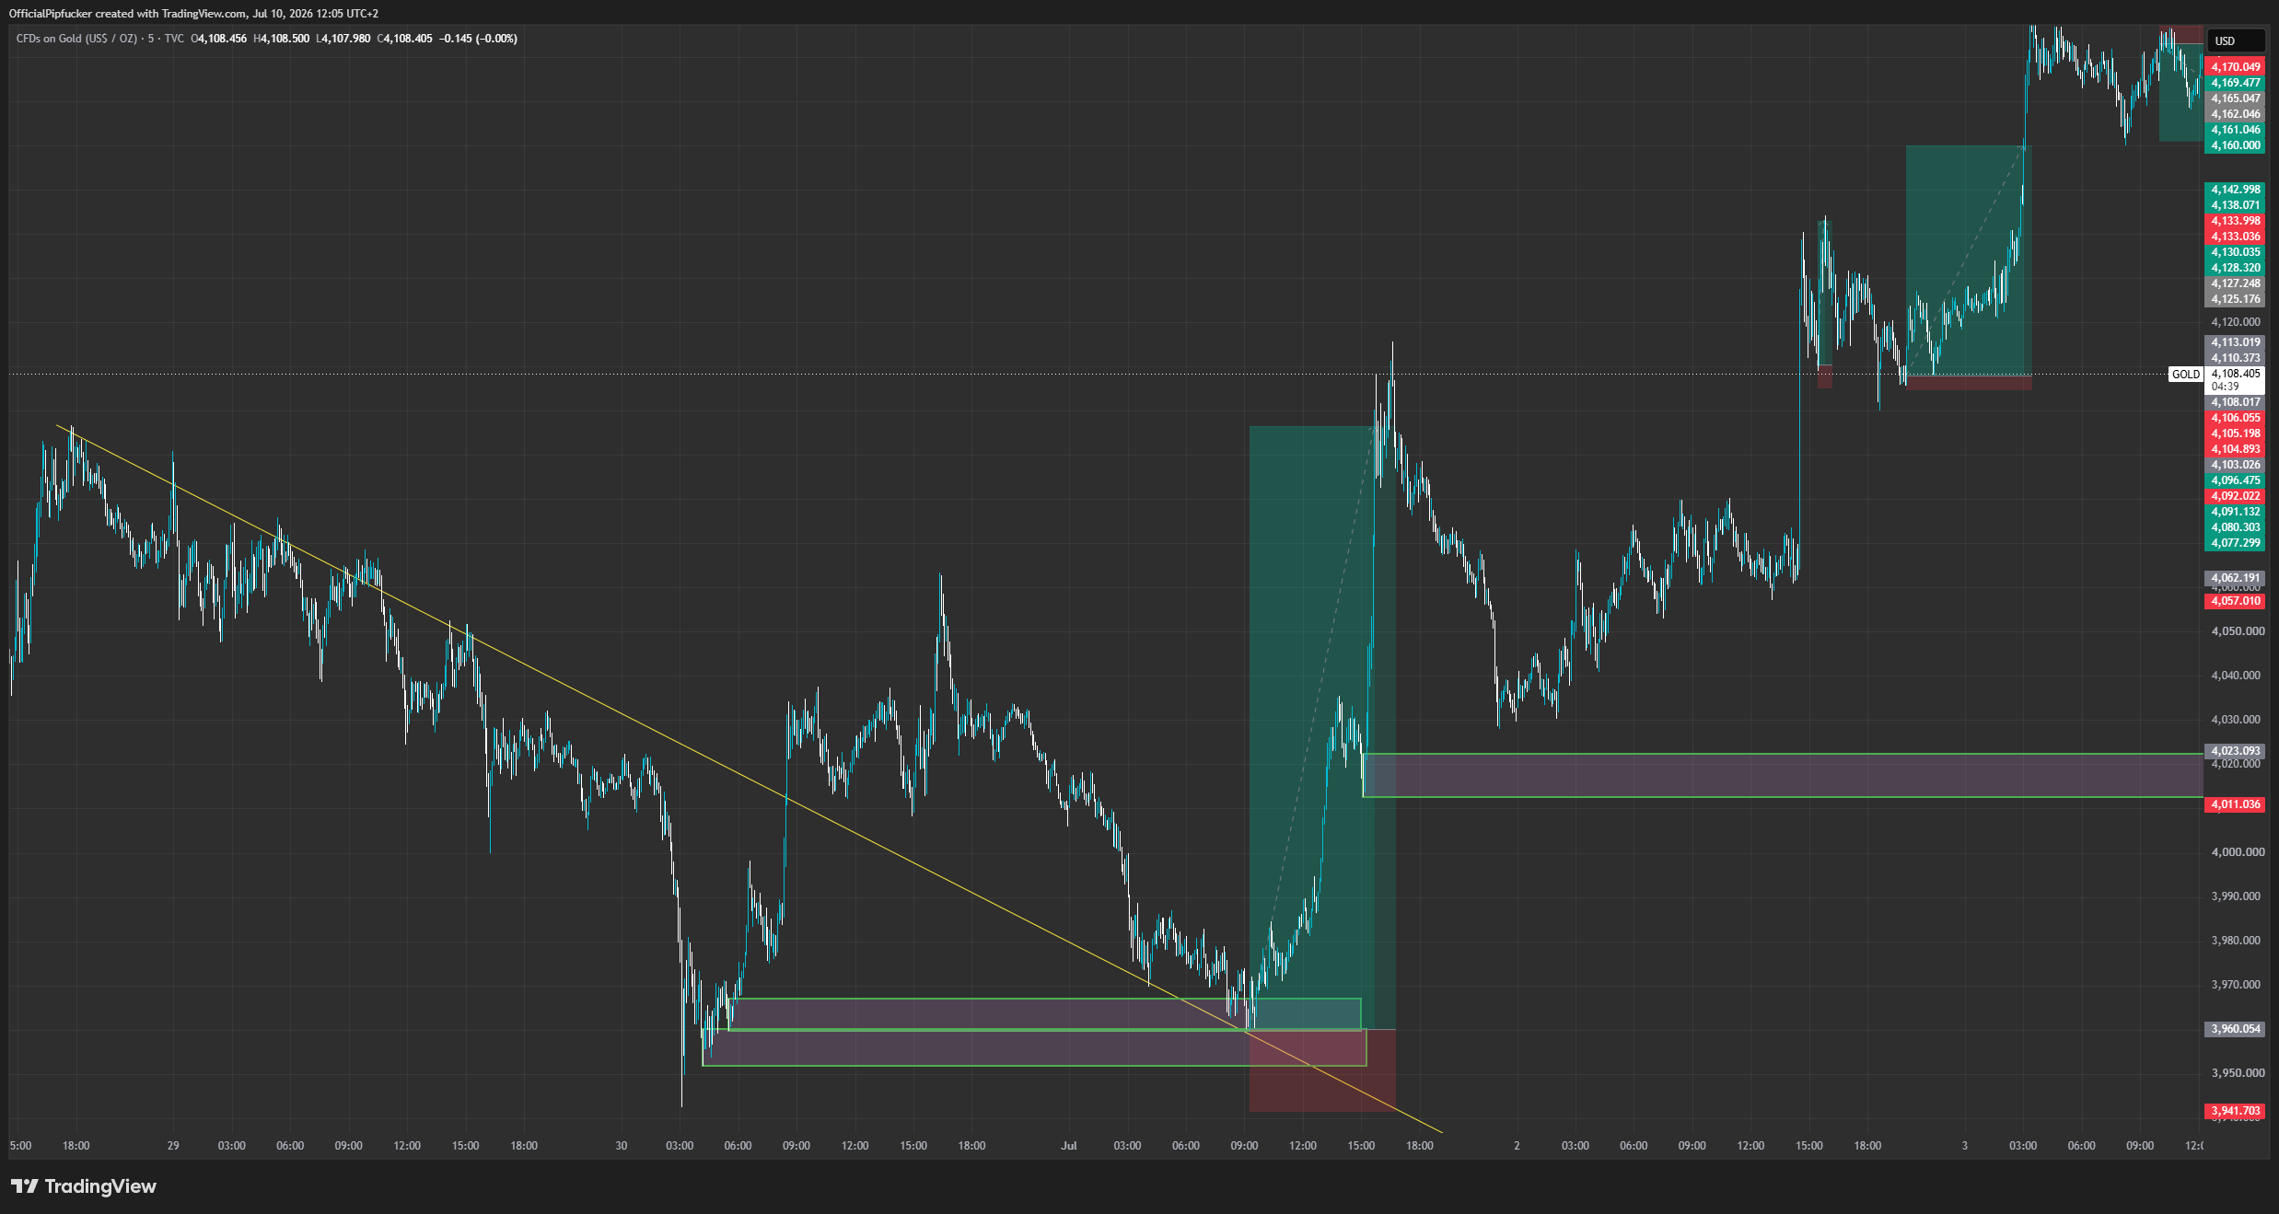Click the TVC exchange label in header
This screenshot has width=2279, height=1214.
(174, 39)
